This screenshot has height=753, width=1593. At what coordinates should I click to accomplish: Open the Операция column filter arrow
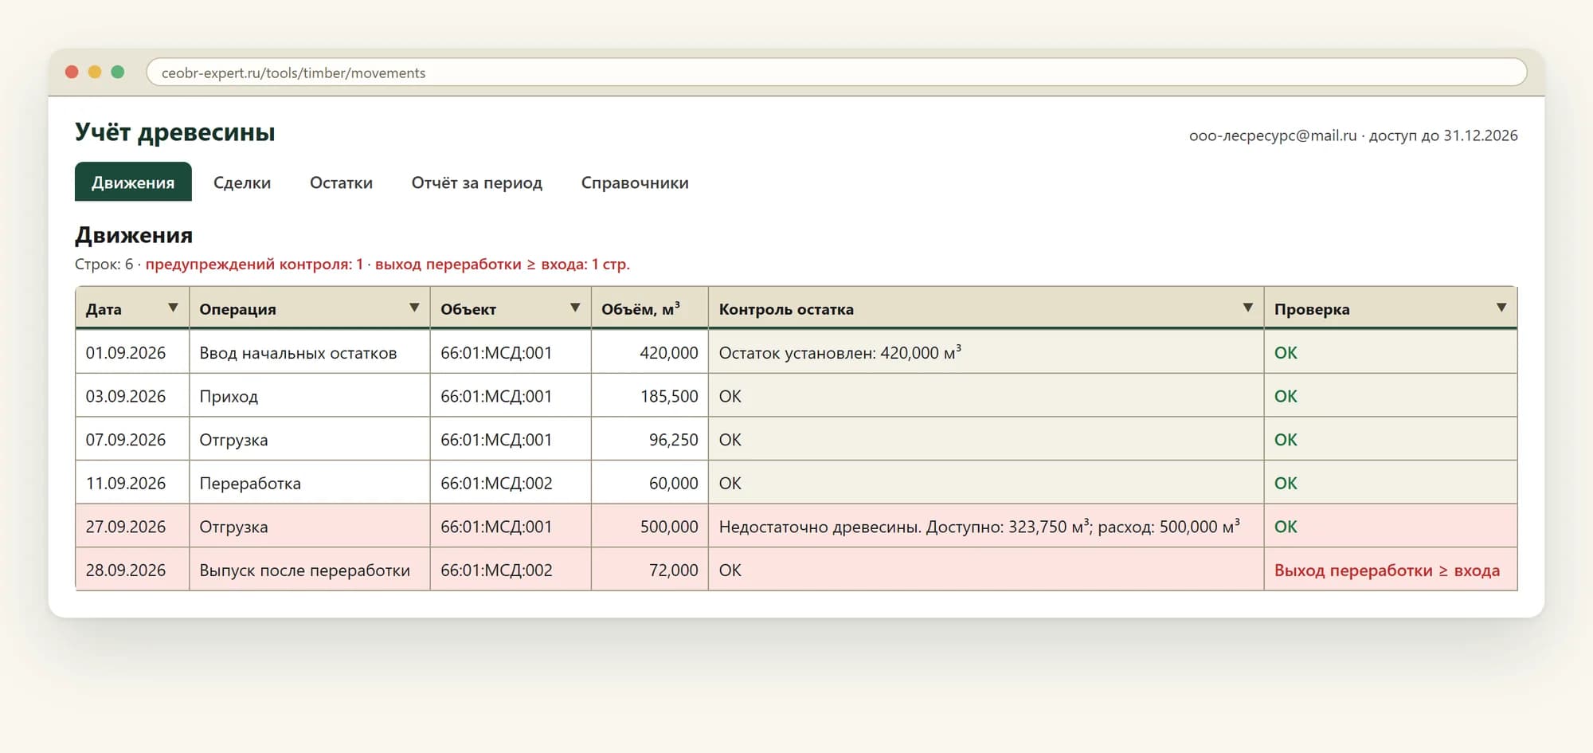414,308
